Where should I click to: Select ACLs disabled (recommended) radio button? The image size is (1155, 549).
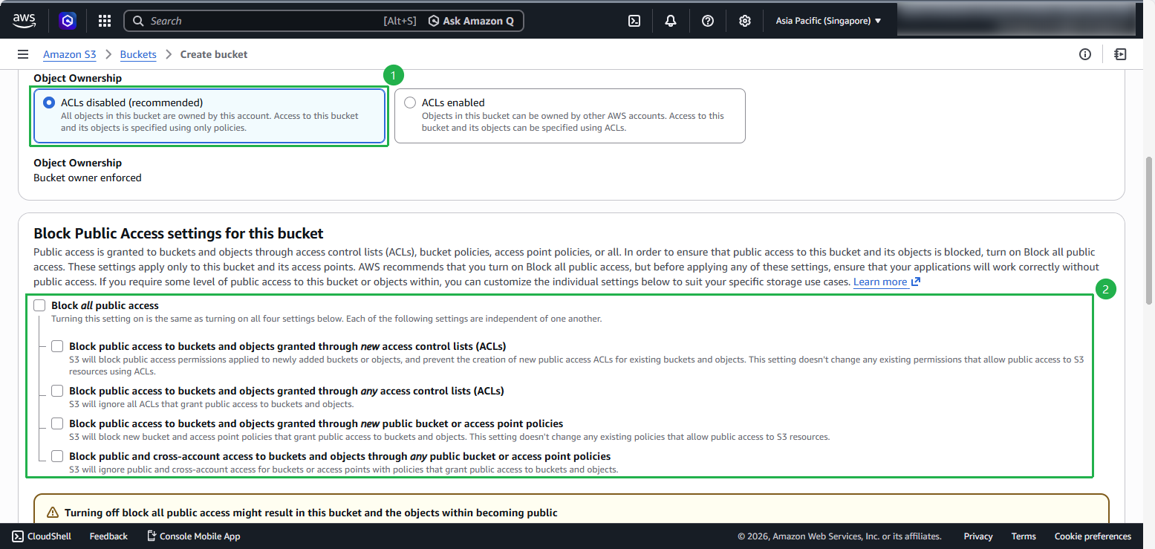tap(49, 103)
